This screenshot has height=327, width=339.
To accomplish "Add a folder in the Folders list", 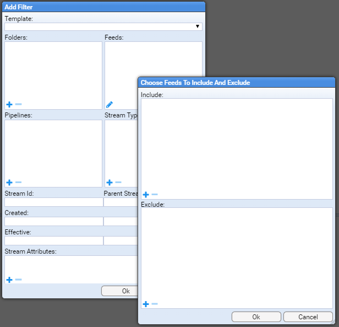I will [9, 104].
